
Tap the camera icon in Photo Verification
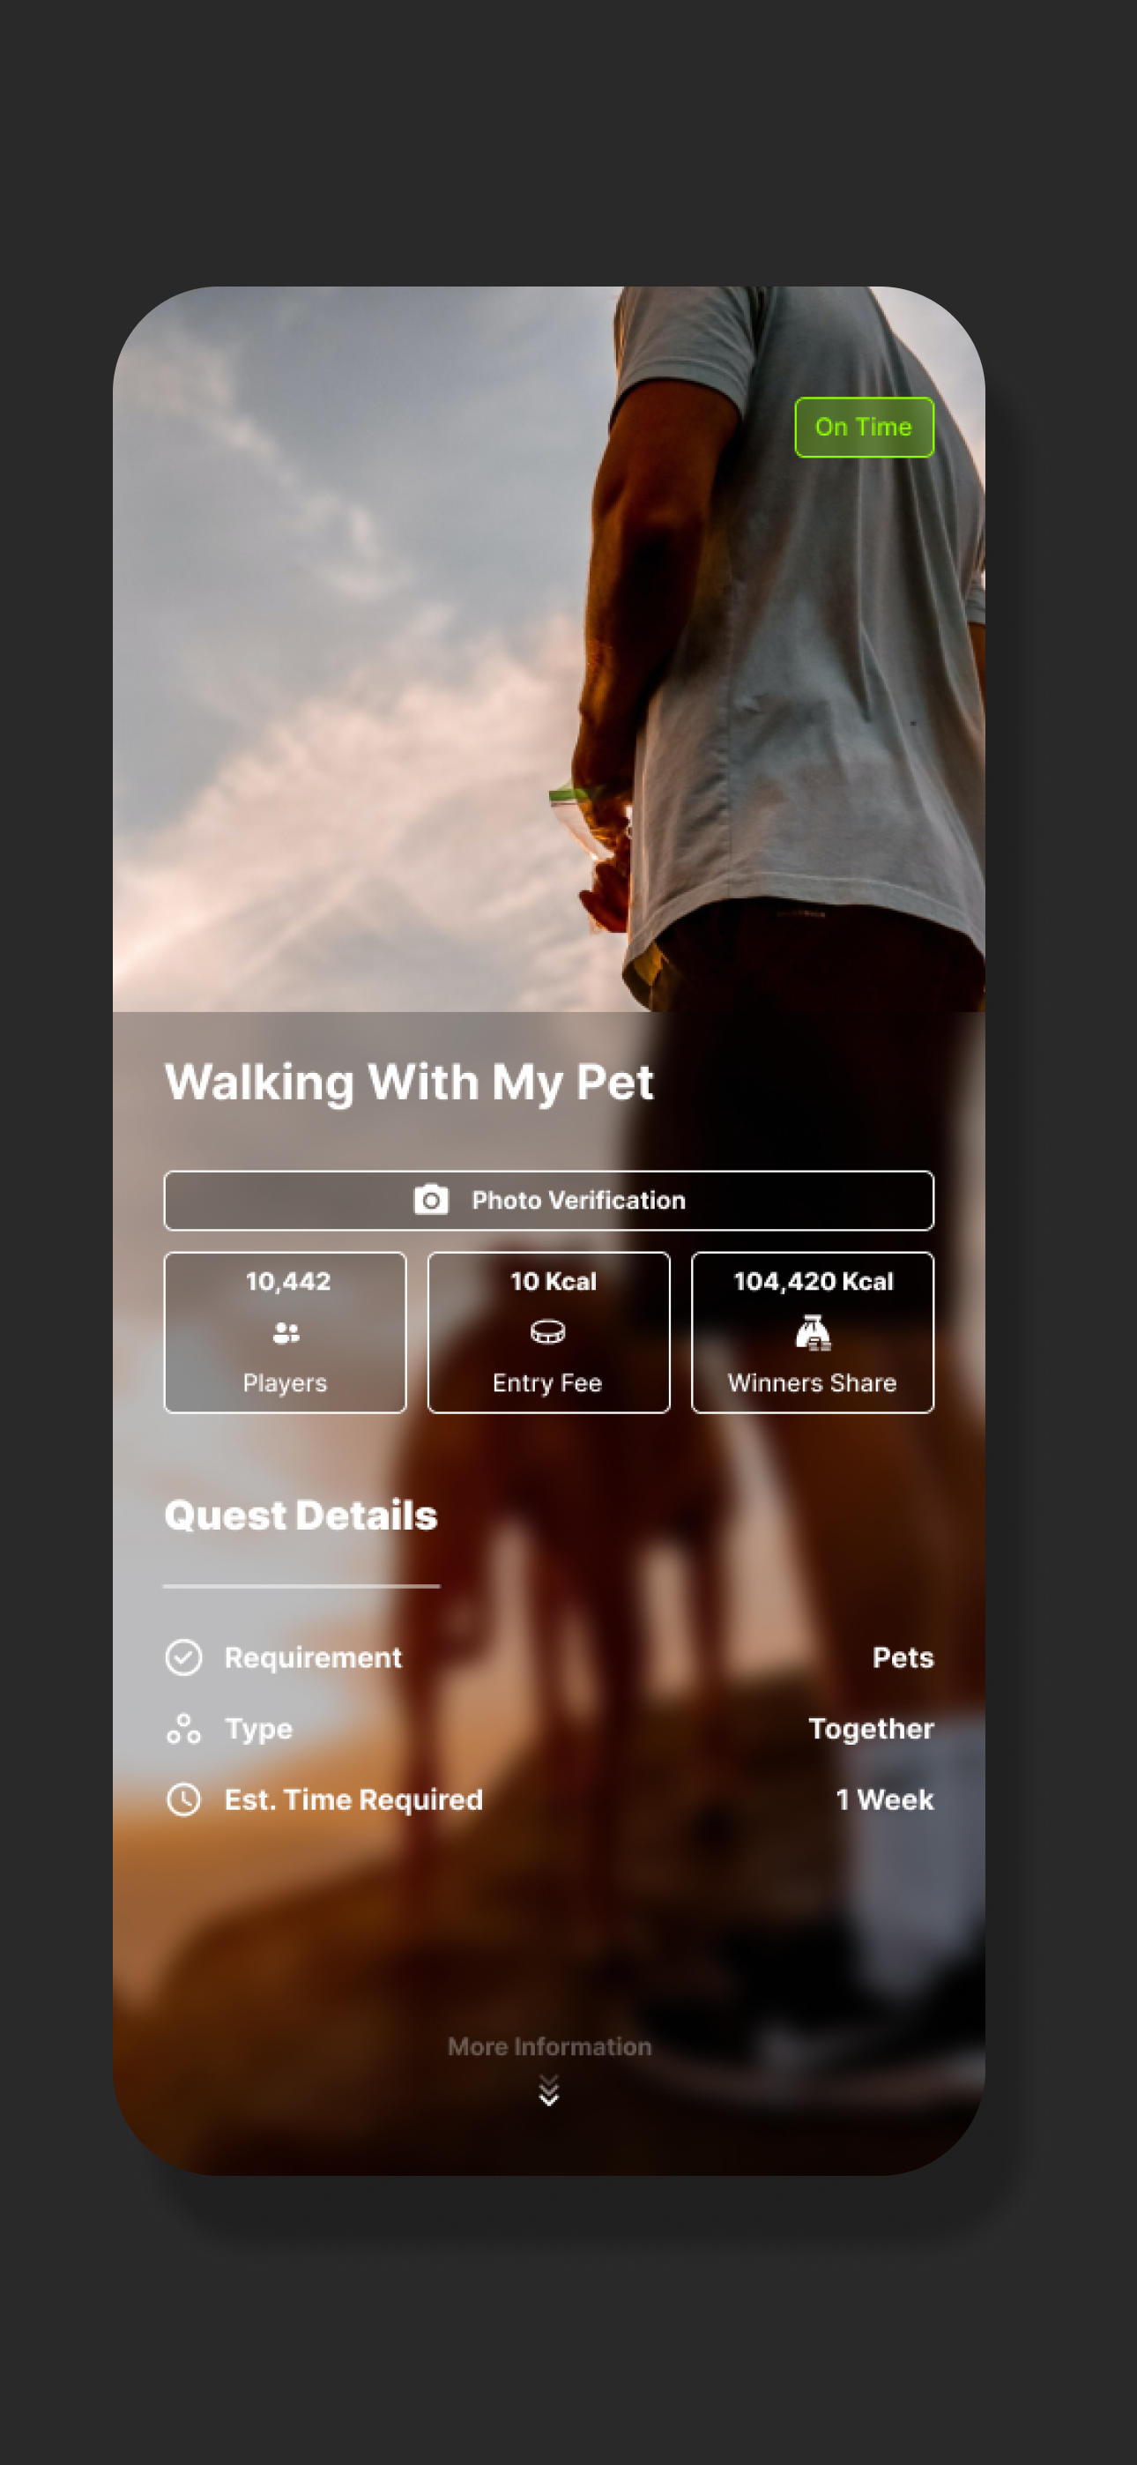(431, 1199)
